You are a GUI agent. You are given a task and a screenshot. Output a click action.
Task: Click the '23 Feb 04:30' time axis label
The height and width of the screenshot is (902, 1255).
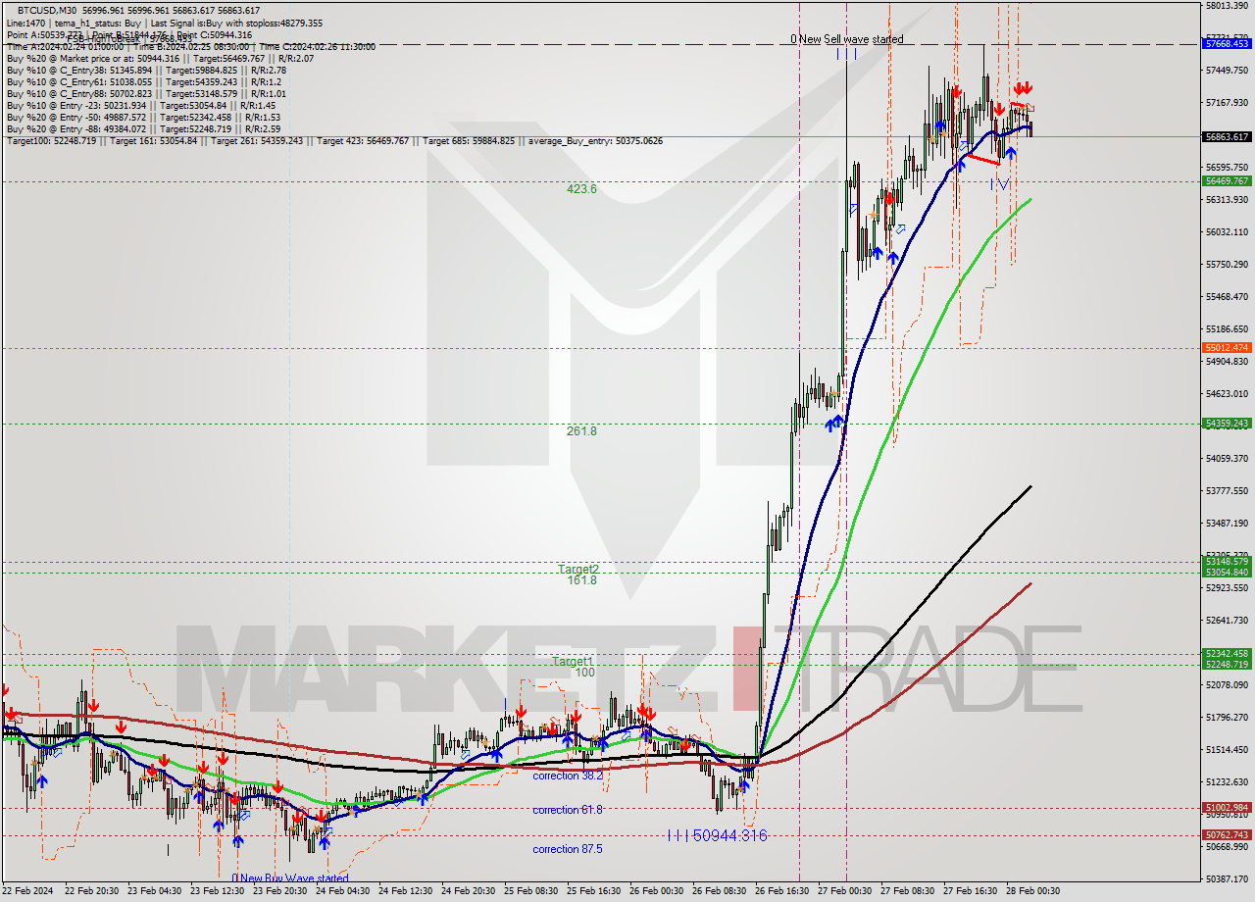coord(155,891)
